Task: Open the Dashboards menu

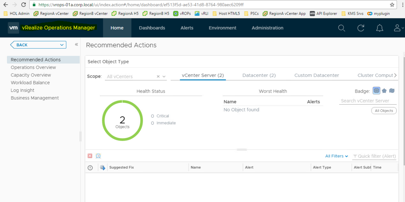Action: click(152, 28)
